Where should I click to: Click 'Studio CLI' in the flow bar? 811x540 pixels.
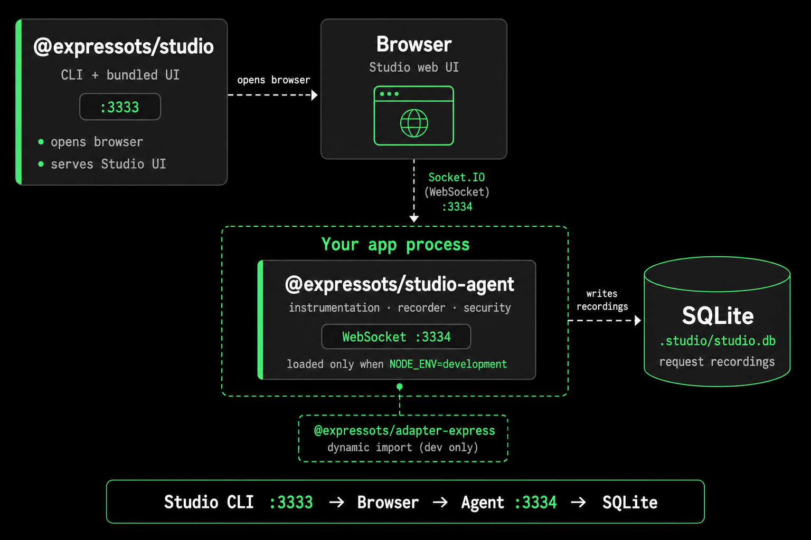(x=209, y=502)
